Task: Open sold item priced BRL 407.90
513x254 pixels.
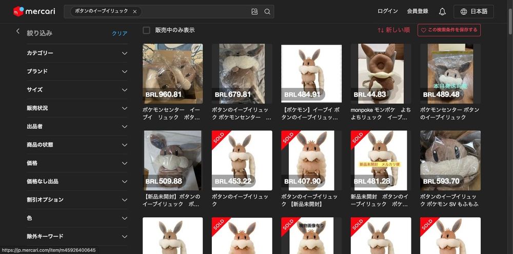Action: pyautogui.click(x=311, y=160)
